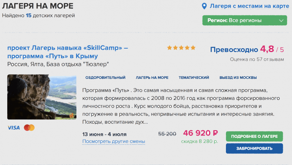Image resolution: width=292 pixels, height=165 pixels.
Task: Select the "Тематический" tag
Action: pos(194,77)
